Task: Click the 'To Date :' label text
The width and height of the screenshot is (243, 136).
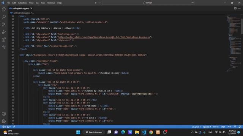Action: (91, 118)
